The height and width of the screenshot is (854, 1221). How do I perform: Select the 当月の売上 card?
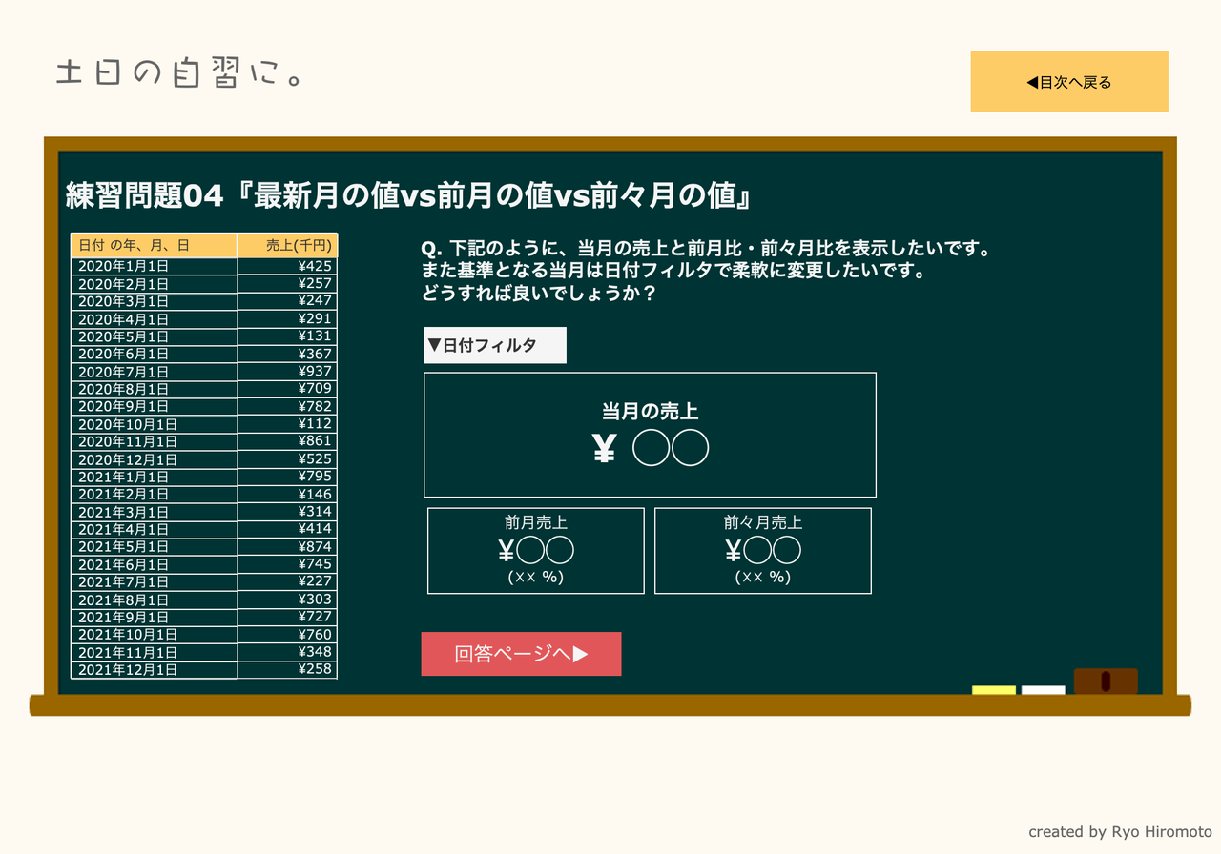(650, 435)
